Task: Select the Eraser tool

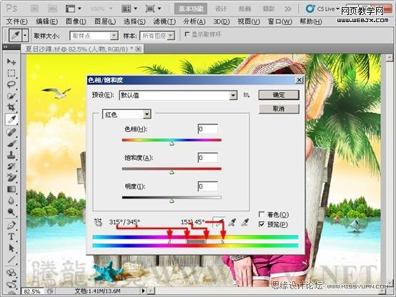Action: pos(11,178)
